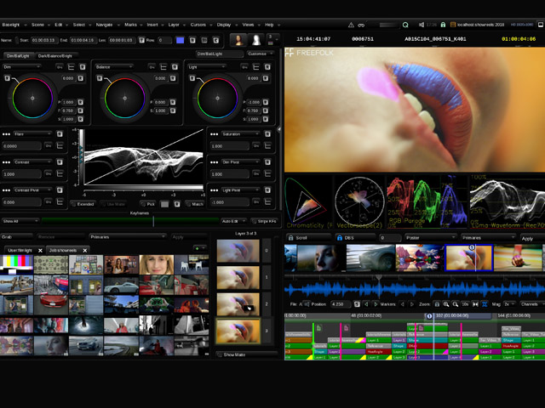Open the Light wheel mode dropdown

click(x=207, y=66)
